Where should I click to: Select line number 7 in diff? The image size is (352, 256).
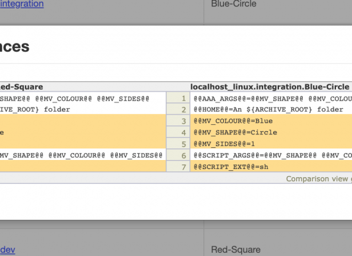pyautogui.click(x=178, y=166)
